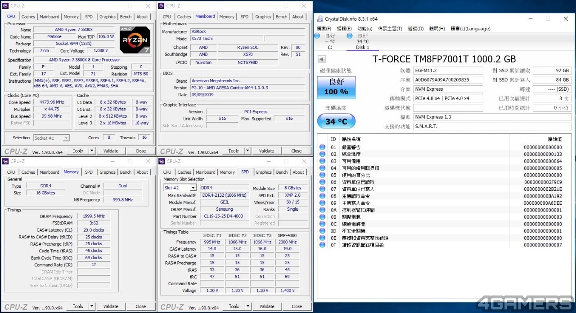The height and width of the screenshot is (313, 576).
Task: Click the status circle for attribute 08 主機讀取命令
Action: pyautogui.click(x=322, y=196)
